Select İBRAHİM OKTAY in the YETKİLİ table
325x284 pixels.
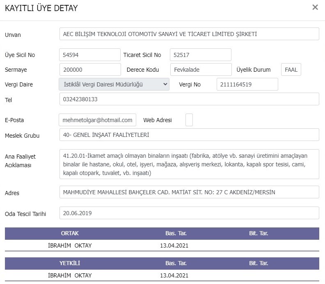point(70,275)
